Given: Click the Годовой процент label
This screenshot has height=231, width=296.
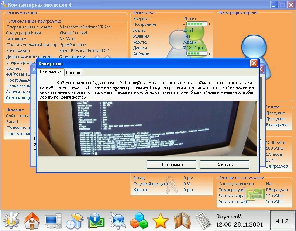Looking at the screenshot, I should click(x=151, y=184).
